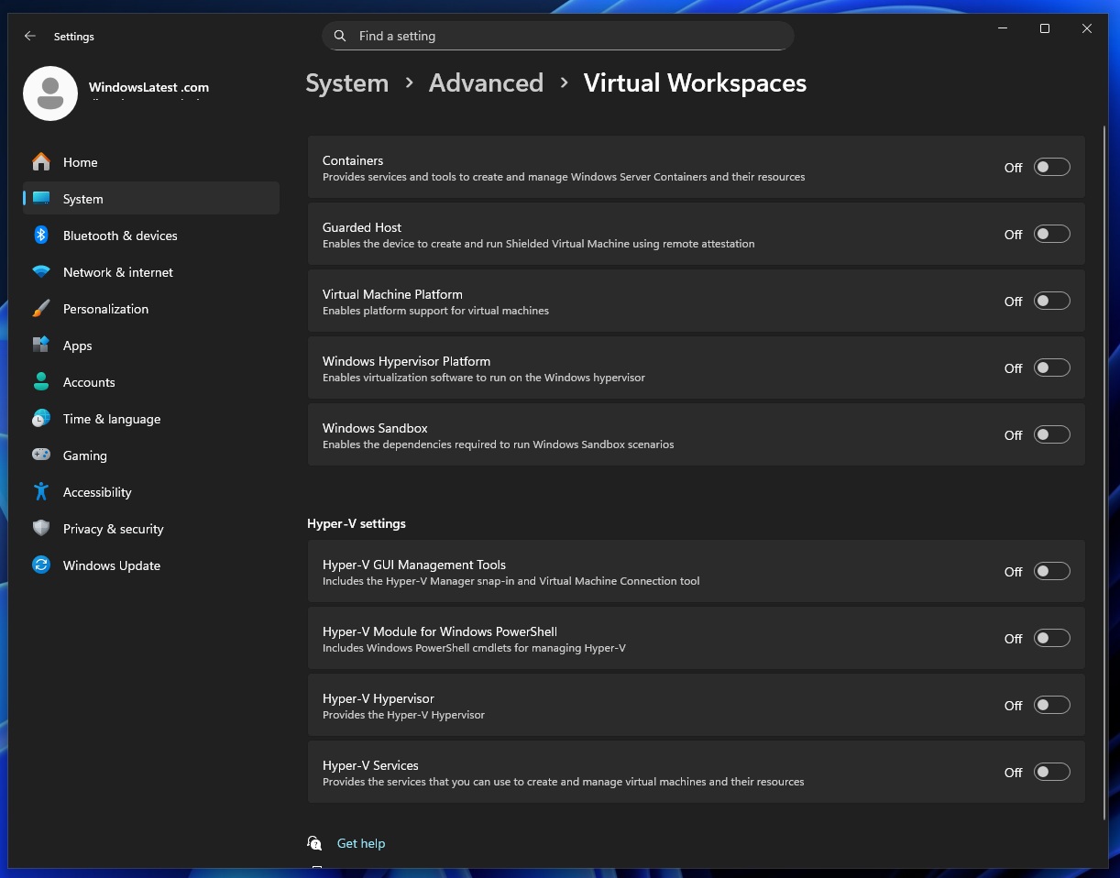This screenshot has width=1120, height=878.
Task: Select the Gaming controller icon
Action: (40, 455)
